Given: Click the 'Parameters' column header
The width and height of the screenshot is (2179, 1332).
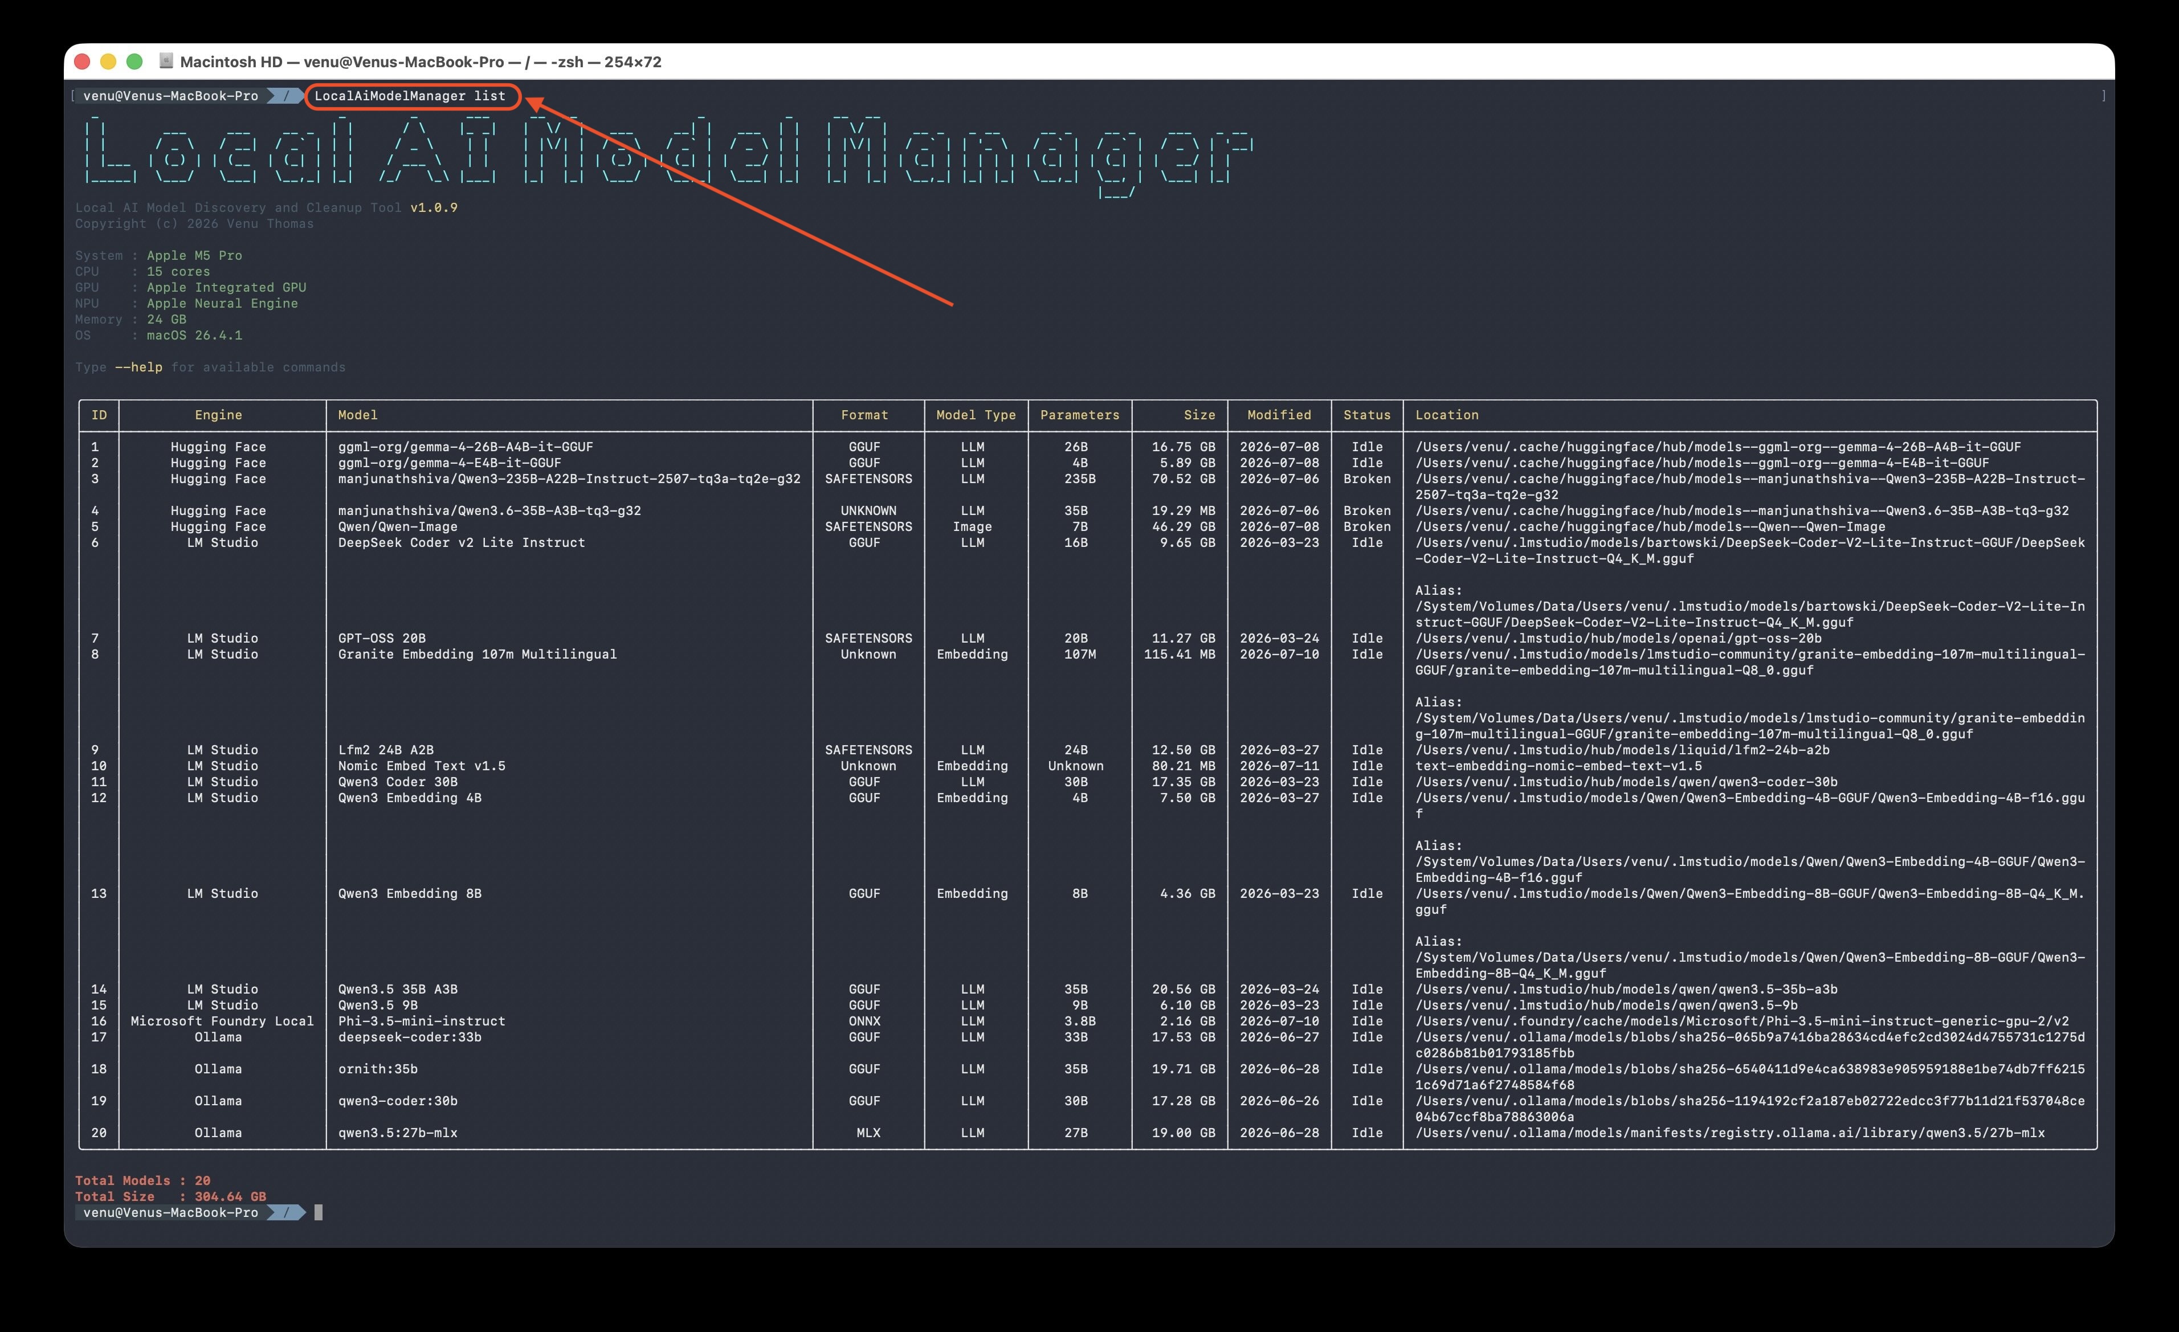Looking at the screenshot, I should [1080, 415].
